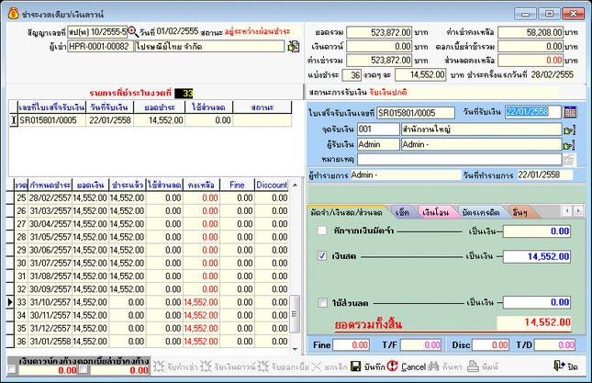Click lookup icon beside สำนักงานใหญ่ field
This screenshot has height=383, width=592.
point(569,130)
